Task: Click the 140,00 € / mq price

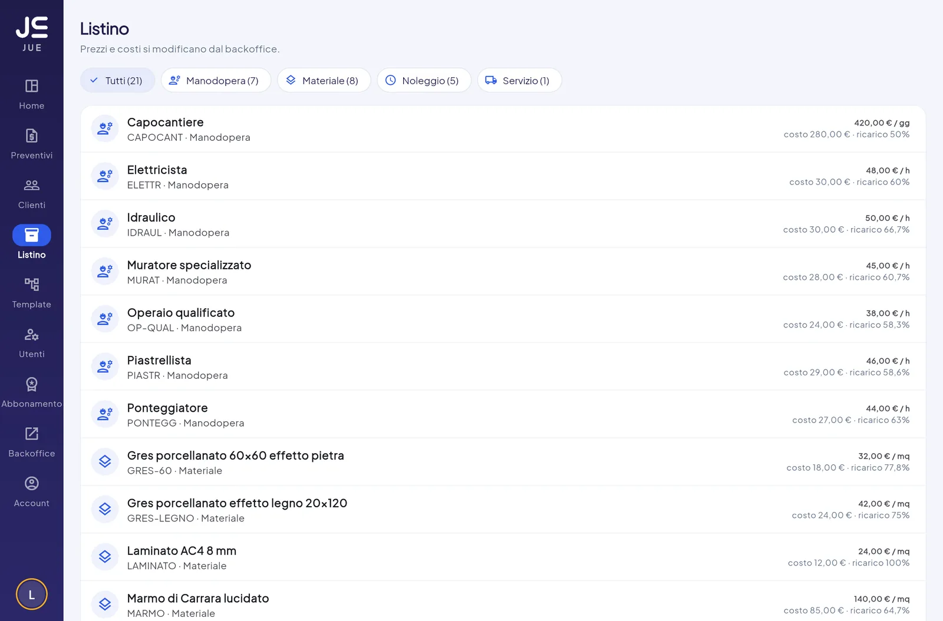Action: click(882, 599)
